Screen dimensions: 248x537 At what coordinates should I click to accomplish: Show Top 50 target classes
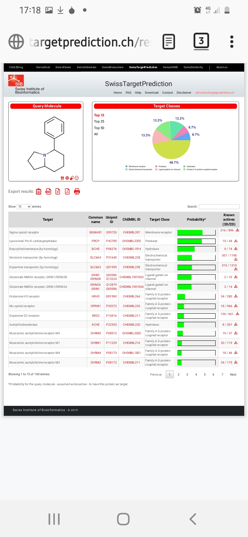[99, 128]
